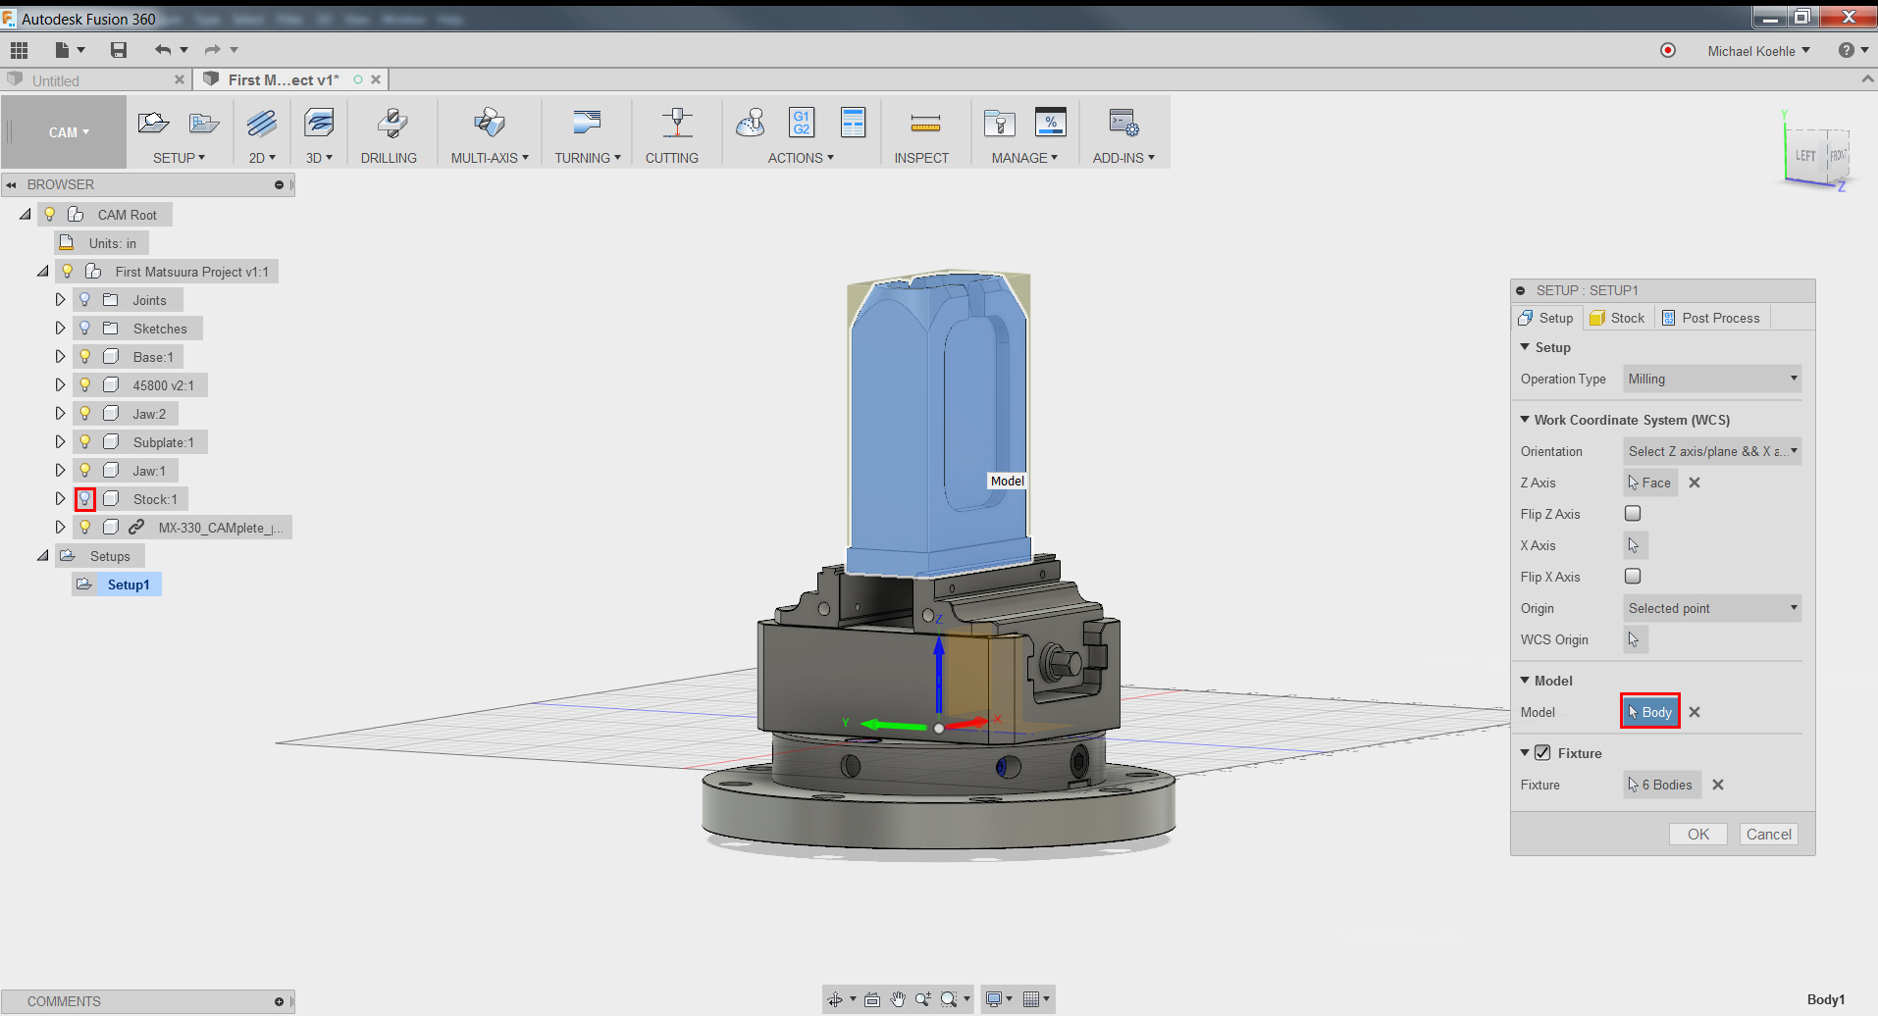1878x1016 pixels.
Task: Click the Fixture 6 Bodies selection button
Action: click(1662, 785)
